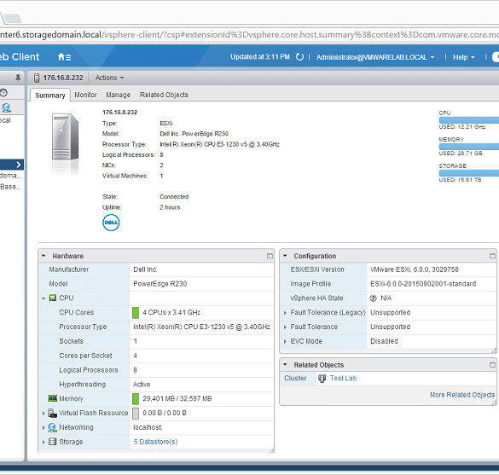Image resolution: width=499 pixels, height=475 pixels.
Task: Click the Virtual Flash Resource icon
Action: pyautogui.click(x=52, y=413)
